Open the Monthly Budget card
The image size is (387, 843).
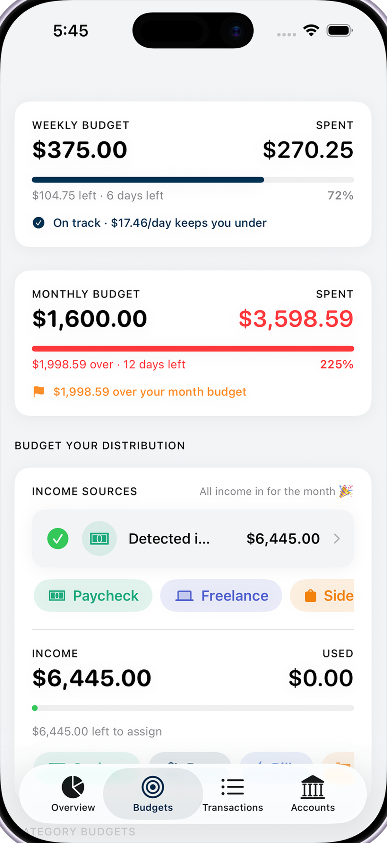pos(193,343)
